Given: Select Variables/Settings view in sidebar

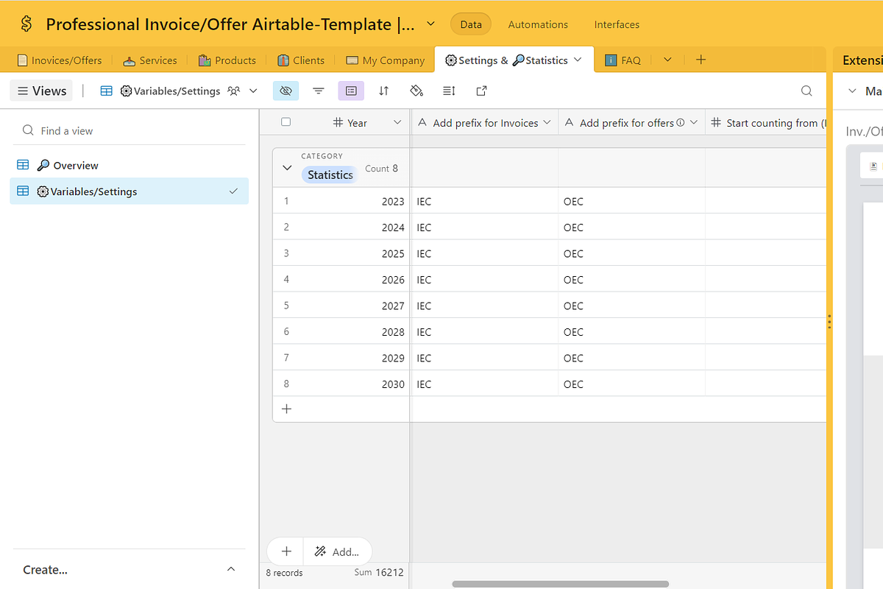Looking at the screenshot, I should (129, 191).
